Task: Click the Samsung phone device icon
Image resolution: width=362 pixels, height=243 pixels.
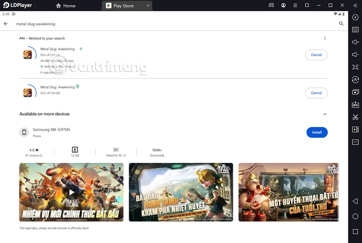Action: (x=24, y=132)
